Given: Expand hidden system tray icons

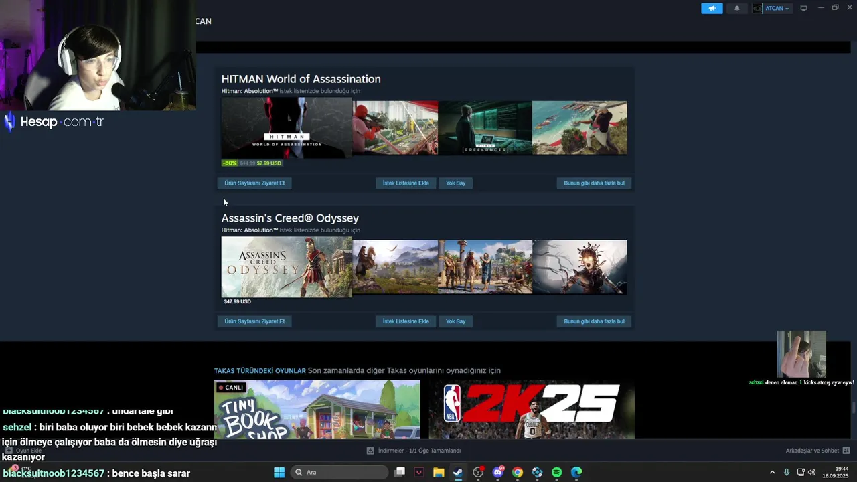Looking at the screenshot, I should (x=772, y=472).
